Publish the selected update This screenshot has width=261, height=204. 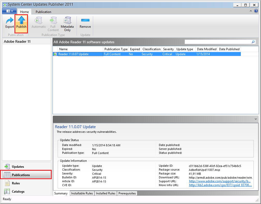[x=21, y=24]
